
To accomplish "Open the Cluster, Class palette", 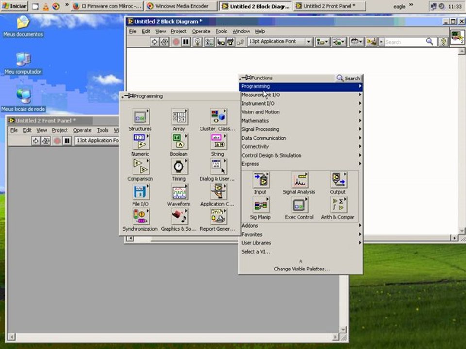I will pos(218,117).
